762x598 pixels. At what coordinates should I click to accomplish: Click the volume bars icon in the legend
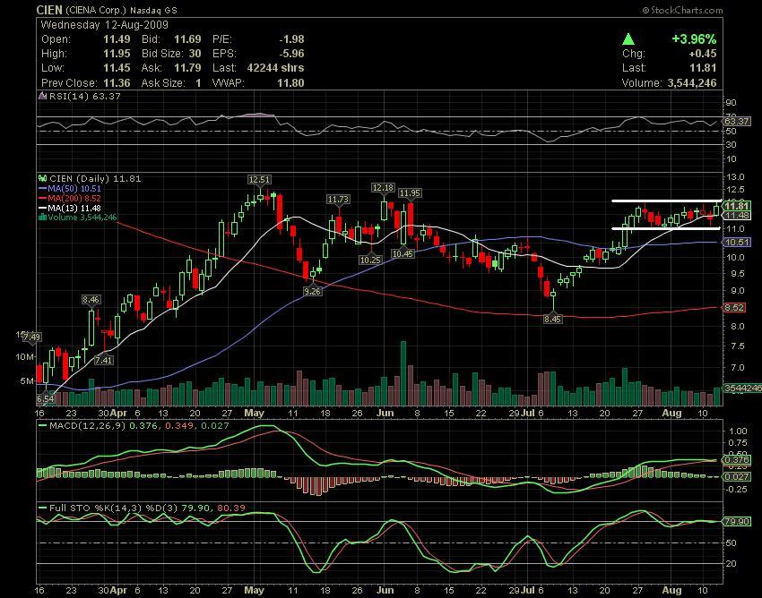(x=42, y=218)
